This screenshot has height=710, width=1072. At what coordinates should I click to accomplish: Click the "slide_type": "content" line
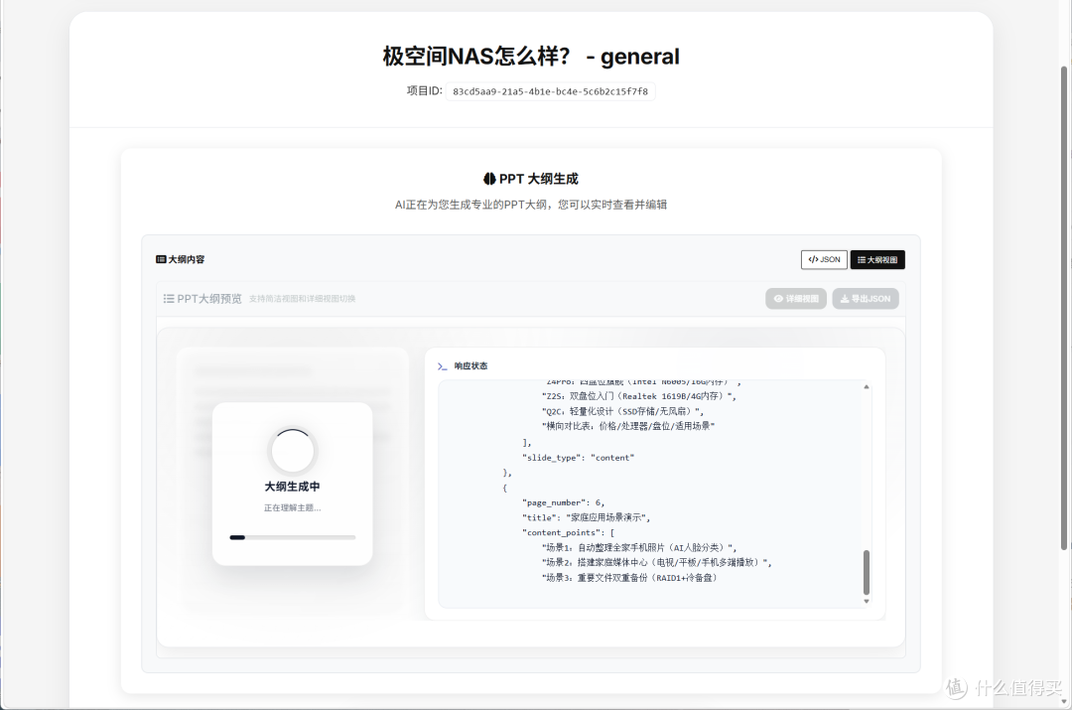579,458
